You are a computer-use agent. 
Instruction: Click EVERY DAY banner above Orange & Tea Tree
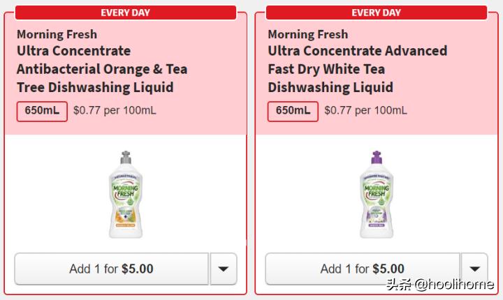[126, 13]
